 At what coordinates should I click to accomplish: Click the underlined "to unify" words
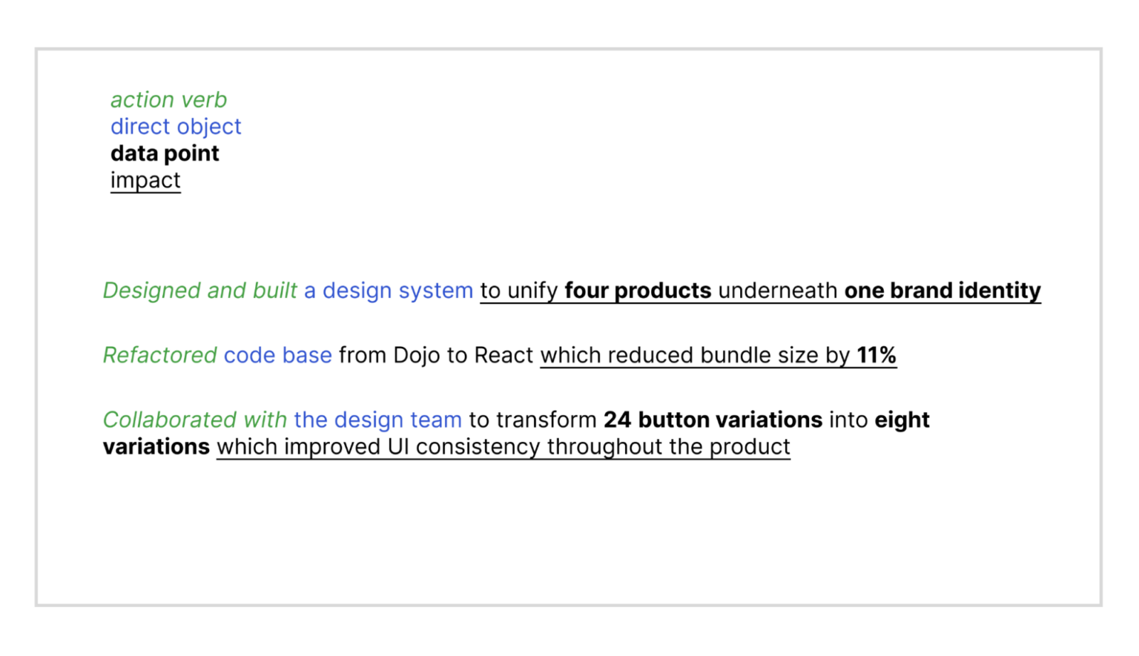[x=519, y=291]
